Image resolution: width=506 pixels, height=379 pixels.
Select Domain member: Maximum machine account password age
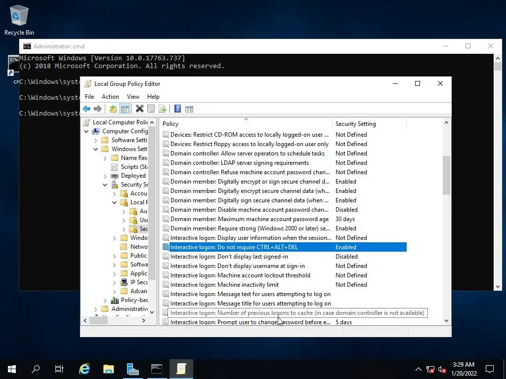[284, 219]
